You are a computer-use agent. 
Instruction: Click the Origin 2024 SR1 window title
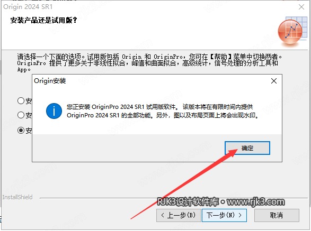[28, 7]
